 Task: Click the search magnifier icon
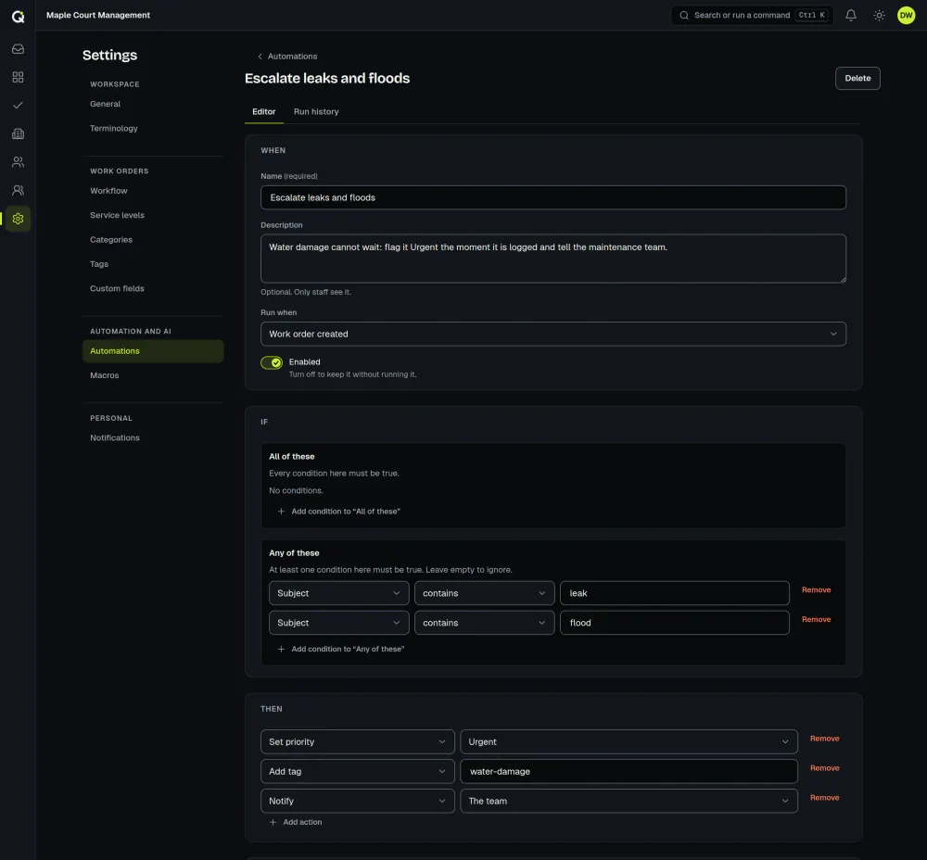684,16
